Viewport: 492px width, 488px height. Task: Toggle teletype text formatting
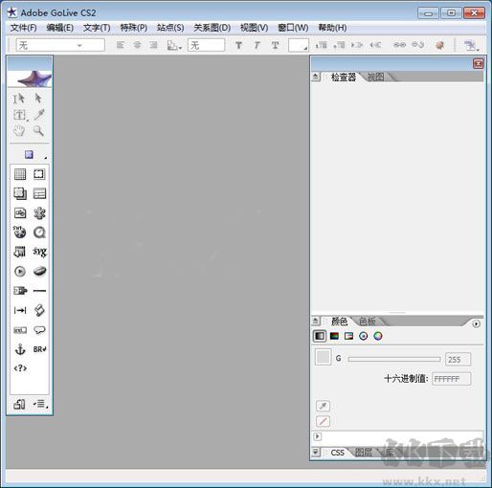[275, 45]
